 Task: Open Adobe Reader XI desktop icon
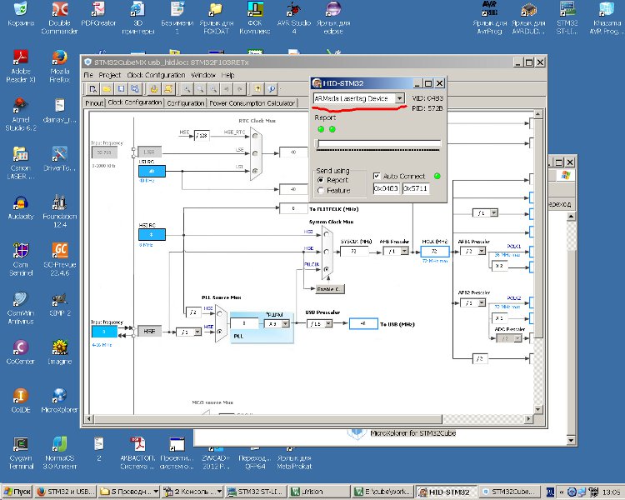21,66
